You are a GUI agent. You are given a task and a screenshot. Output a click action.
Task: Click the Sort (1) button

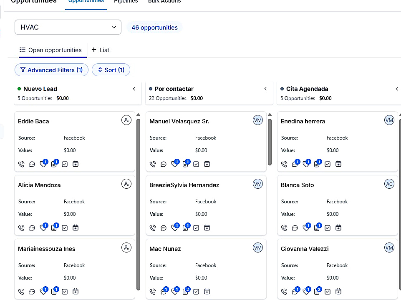click(111, 70)
